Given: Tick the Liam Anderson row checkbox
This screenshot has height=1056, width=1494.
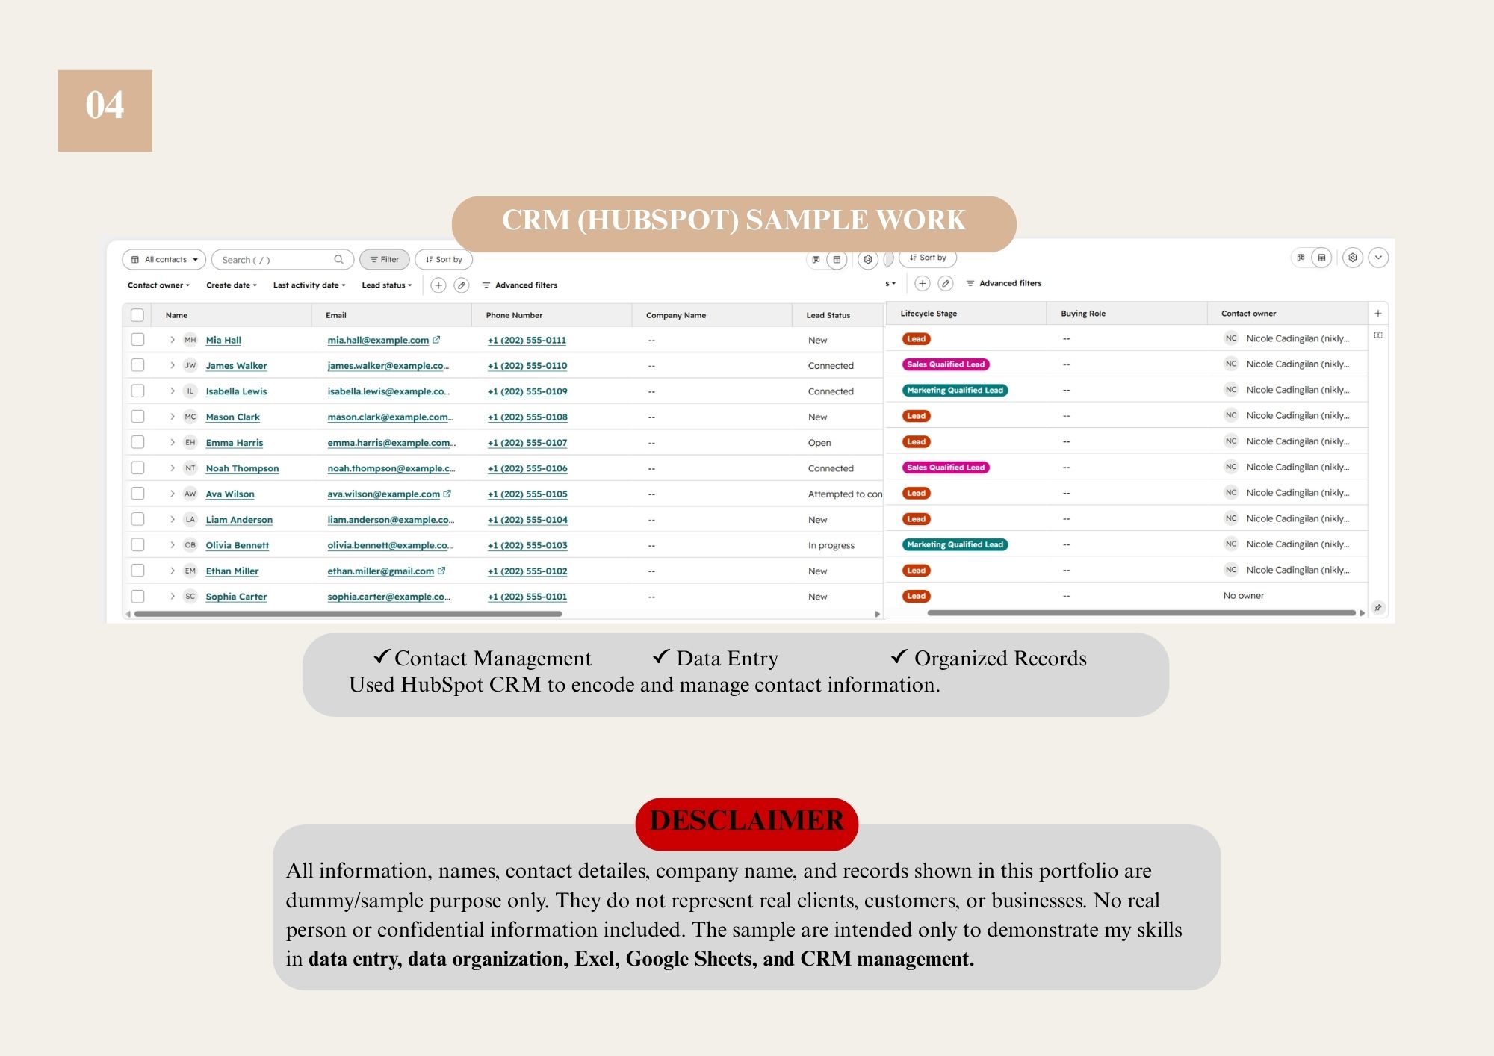Looking at the screenshot, I should [x=137, y=519].
